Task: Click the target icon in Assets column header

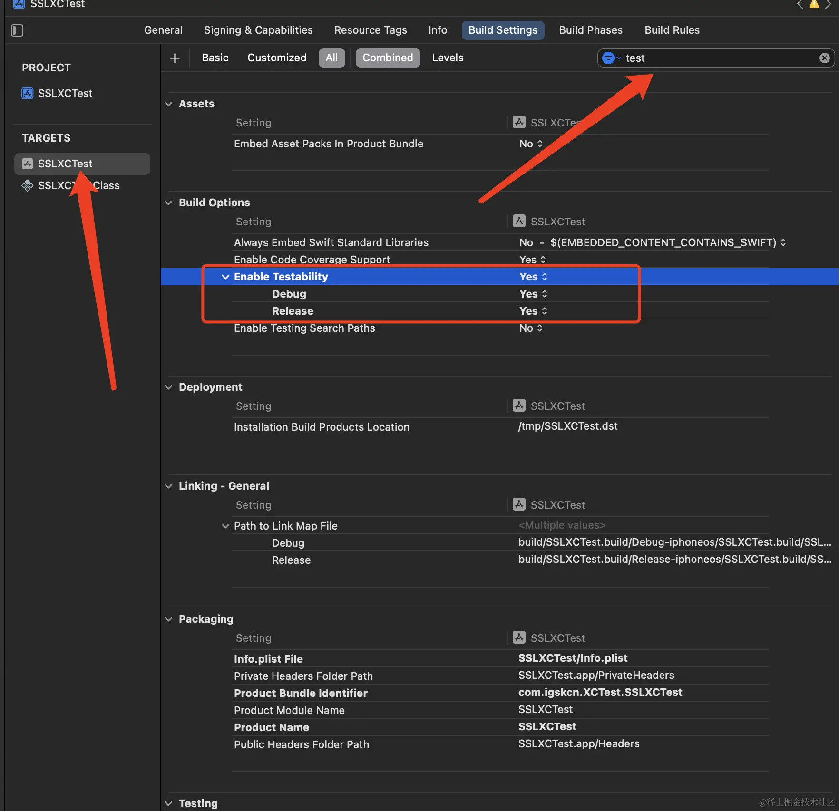Action: [519, 122]
